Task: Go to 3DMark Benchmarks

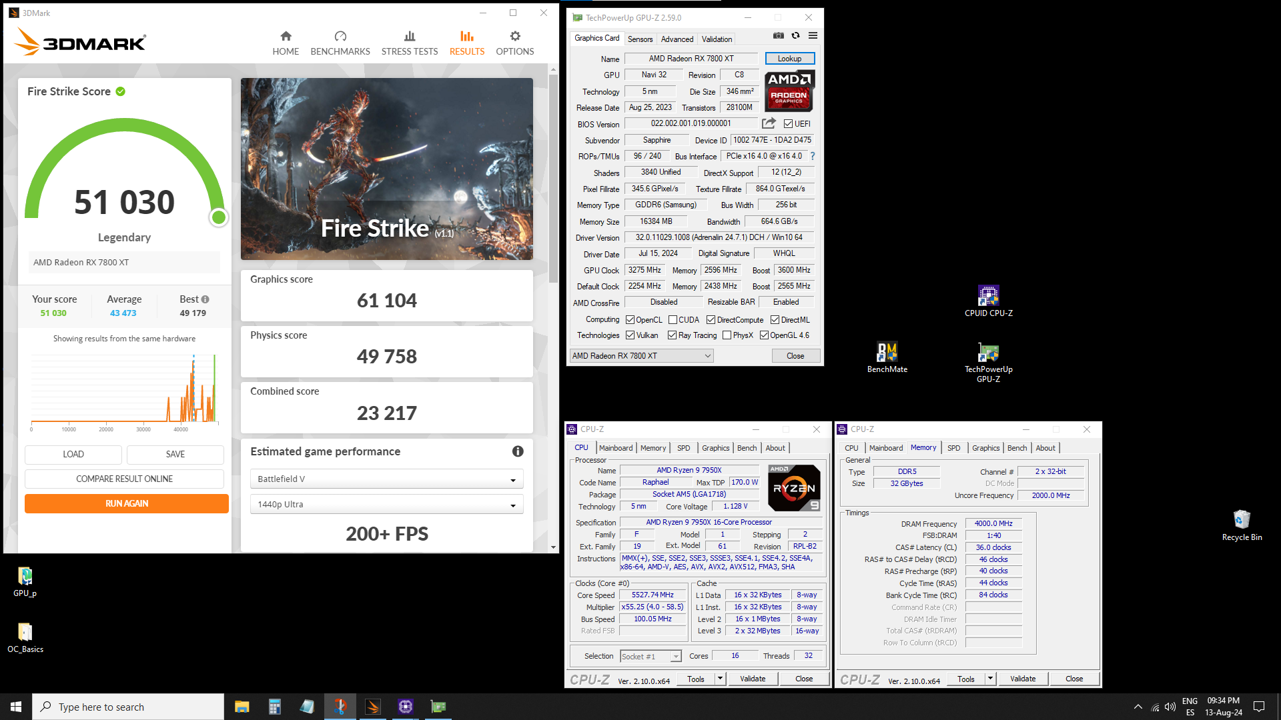Action: pos(340,43)
